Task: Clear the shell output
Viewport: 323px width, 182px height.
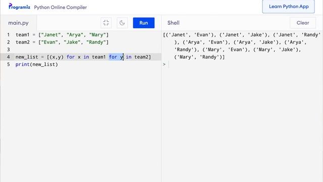Action: click(x=303, y=23)
